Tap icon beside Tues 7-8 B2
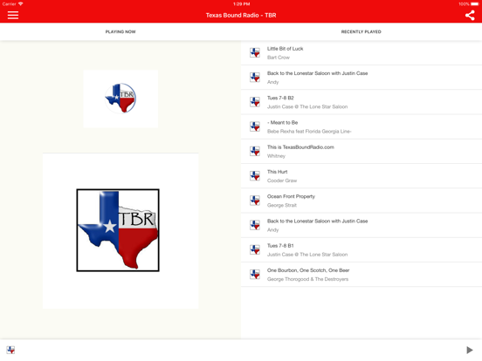 click(x=255, y=102)
